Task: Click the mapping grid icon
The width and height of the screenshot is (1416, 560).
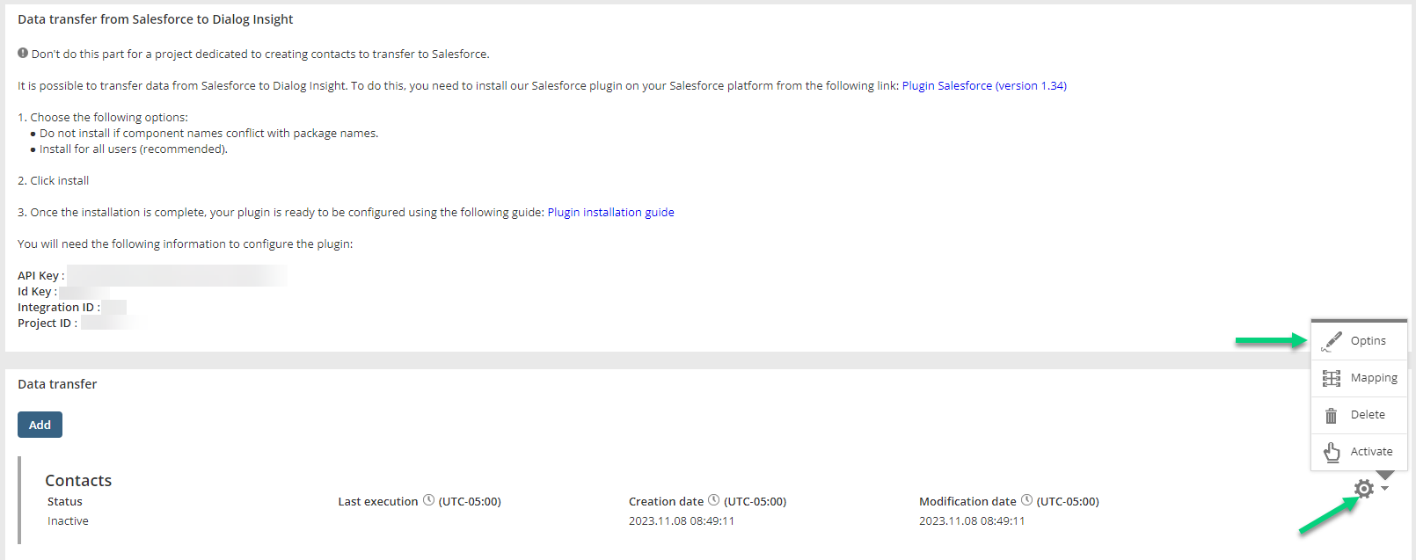Action: pyautogui.click(x=1332, y=378)
